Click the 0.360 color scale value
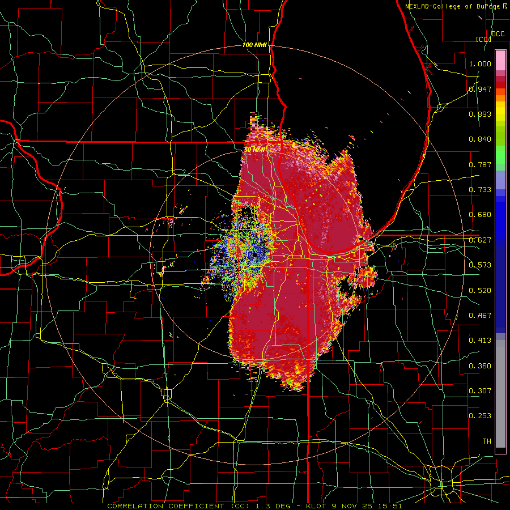510x510 pixels. click(480, 366)
